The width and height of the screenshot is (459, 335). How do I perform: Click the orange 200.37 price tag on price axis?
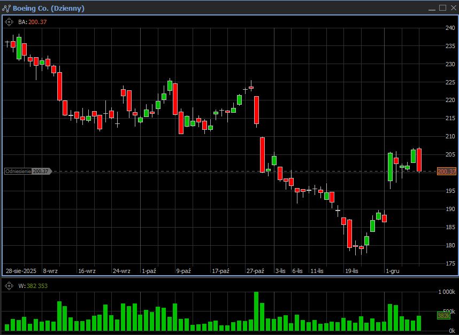coord(446,172)
